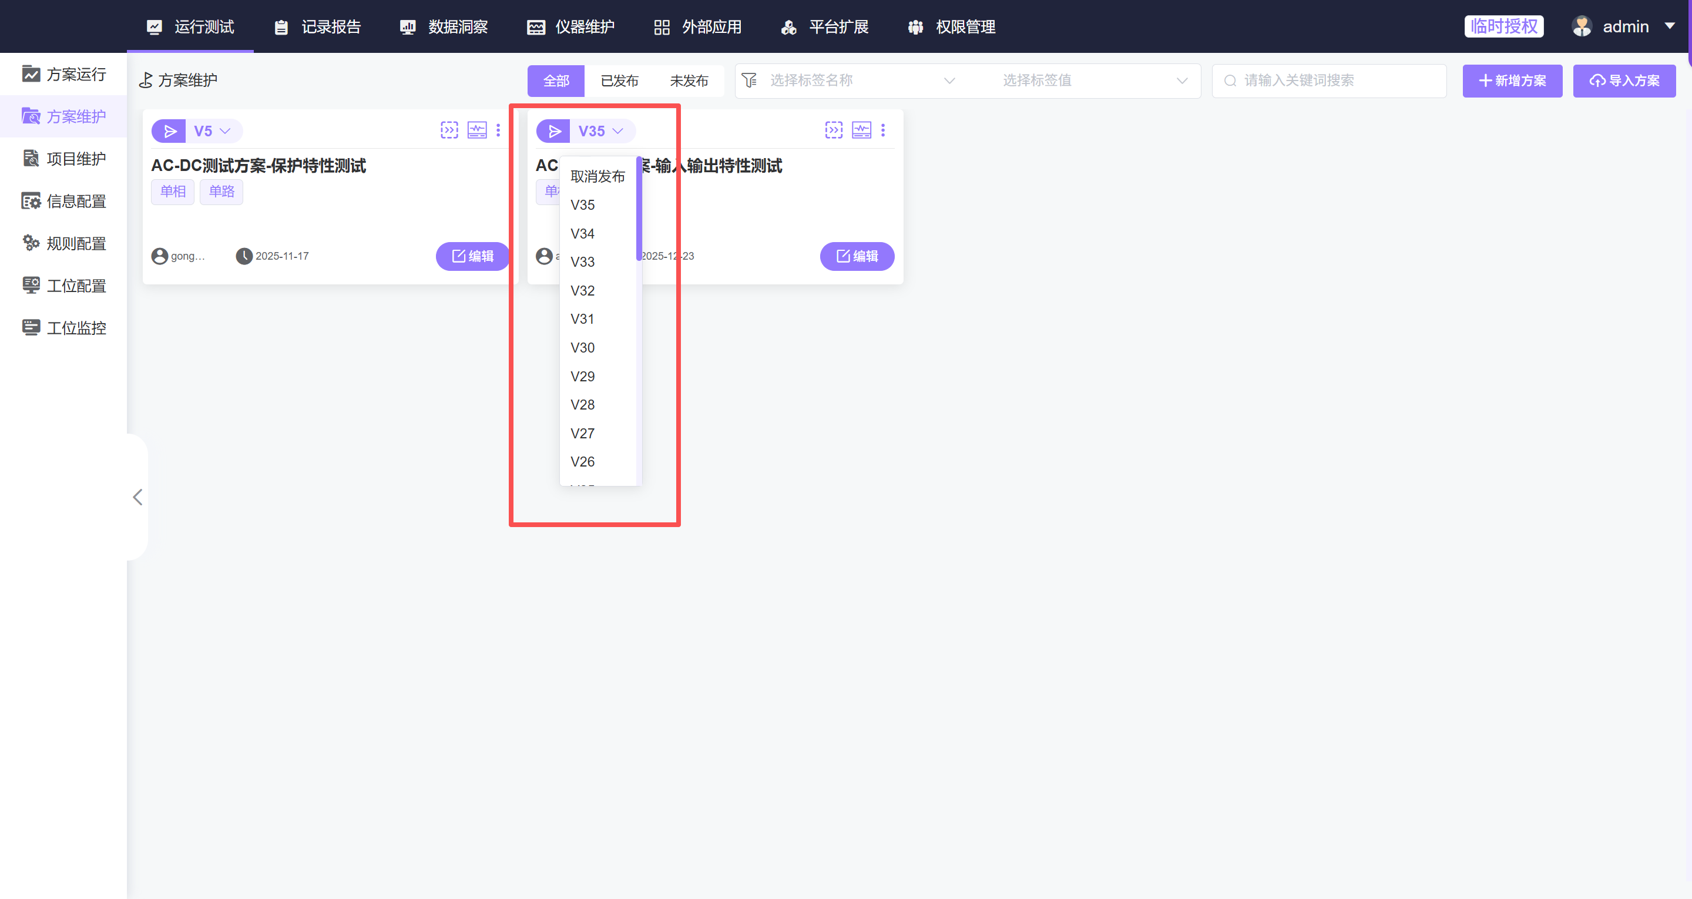This screenshot has width=1692, height=899.
Task: Click the version list scrollbar thumb
Action: pos(639,209)
